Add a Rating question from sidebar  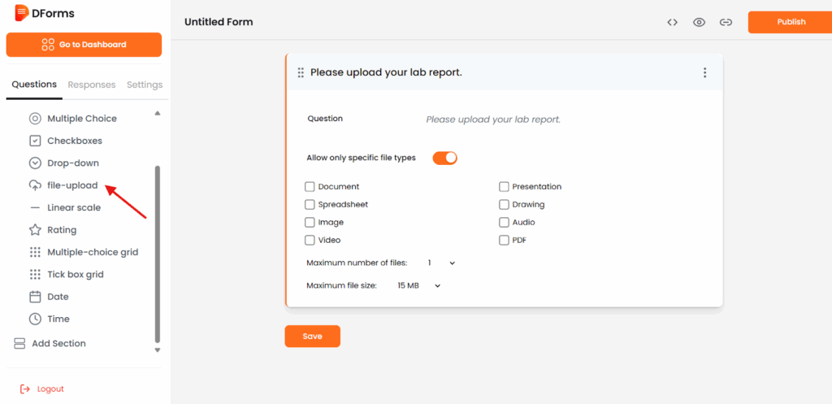tap(62, 230)
